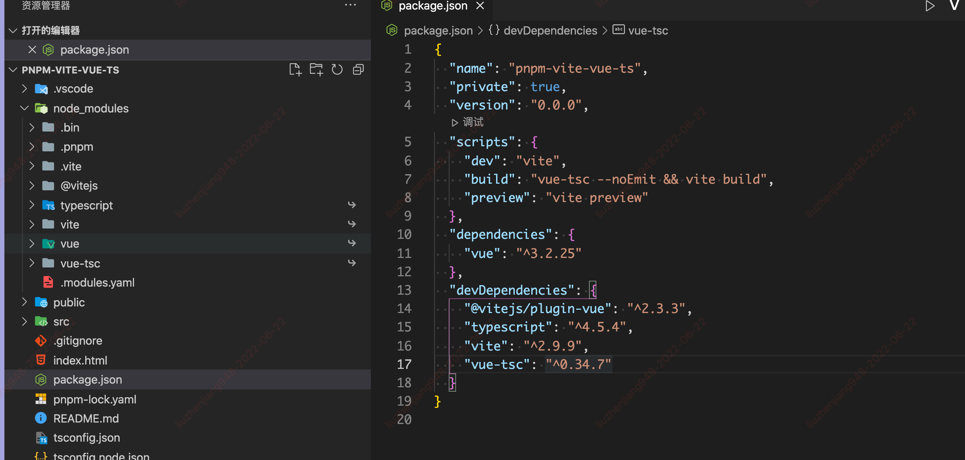This screenshot has height=460, width=965.
Task: Collapse all folders with the collapse icon
Action: pyautogui.click(x=358, y=70)
